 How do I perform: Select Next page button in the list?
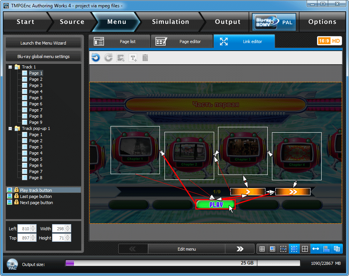pyautogui.click(x=44, y=203)
